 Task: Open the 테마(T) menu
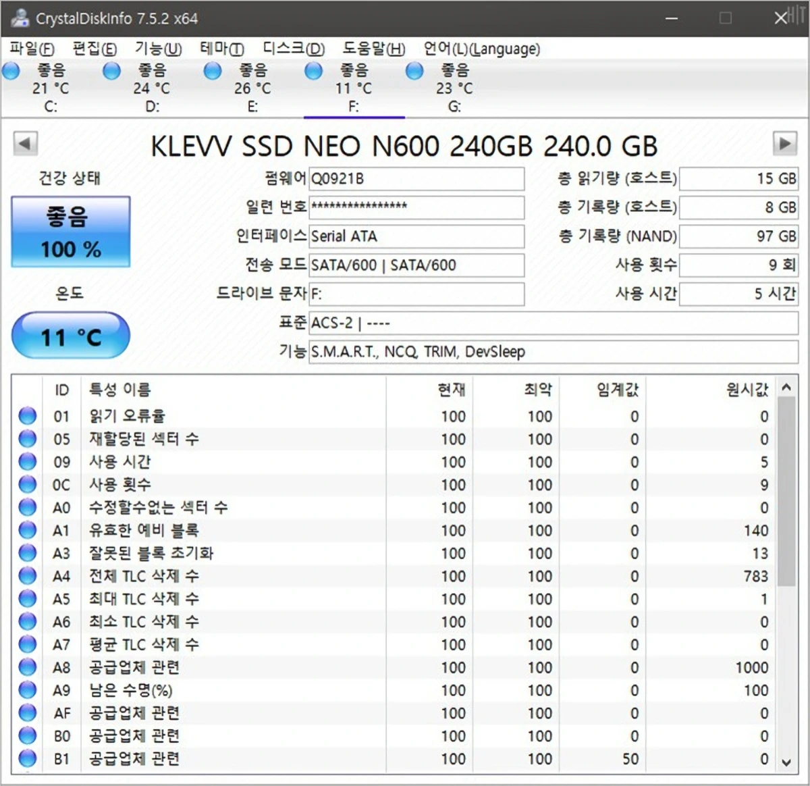(221, 49)
